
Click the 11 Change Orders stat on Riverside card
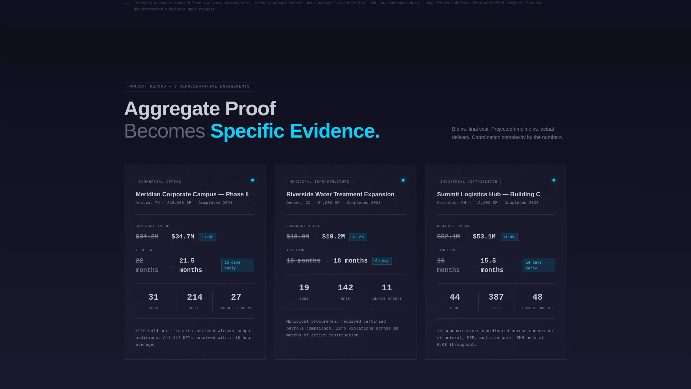point(387,292)
